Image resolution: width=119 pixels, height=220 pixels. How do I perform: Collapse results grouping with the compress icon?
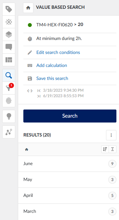coord(113,149)
